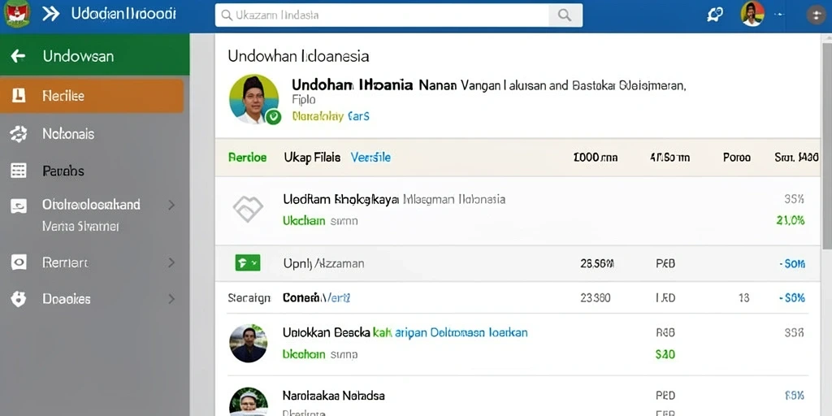Click the Nolonais sidebar icon

tap(18, 134)
